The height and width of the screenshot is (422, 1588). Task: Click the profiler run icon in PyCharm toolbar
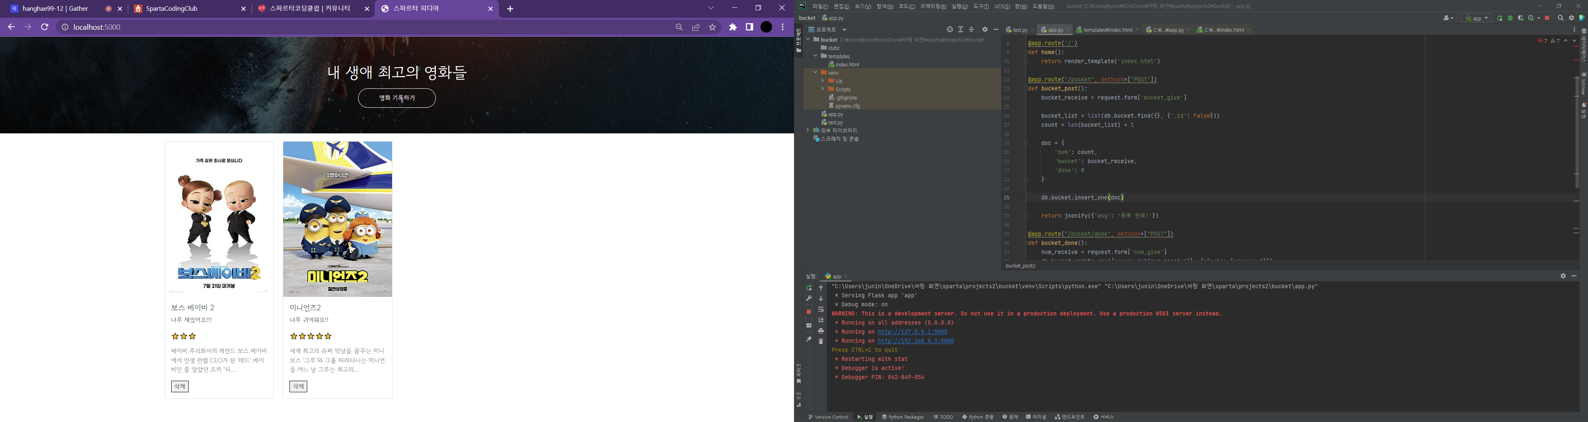tap(1531, 19)
